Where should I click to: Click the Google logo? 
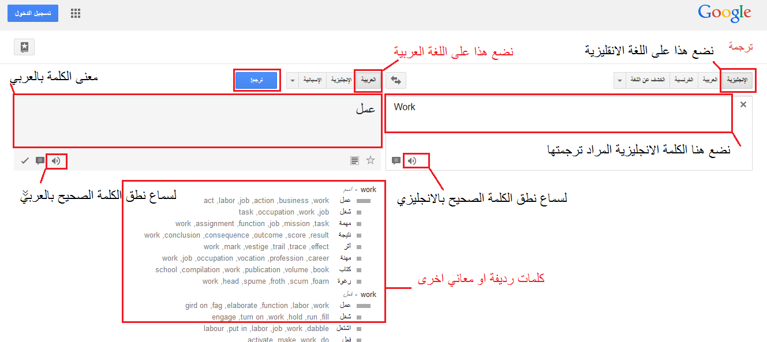coord(724,13)
